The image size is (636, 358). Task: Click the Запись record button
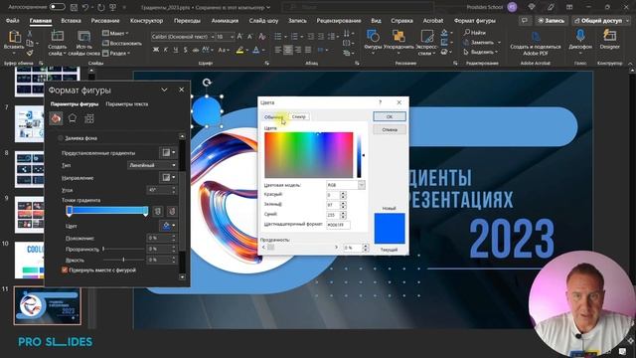551,20
